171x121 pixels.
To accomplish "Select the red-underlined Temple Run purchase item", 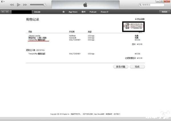I will 37,40.
